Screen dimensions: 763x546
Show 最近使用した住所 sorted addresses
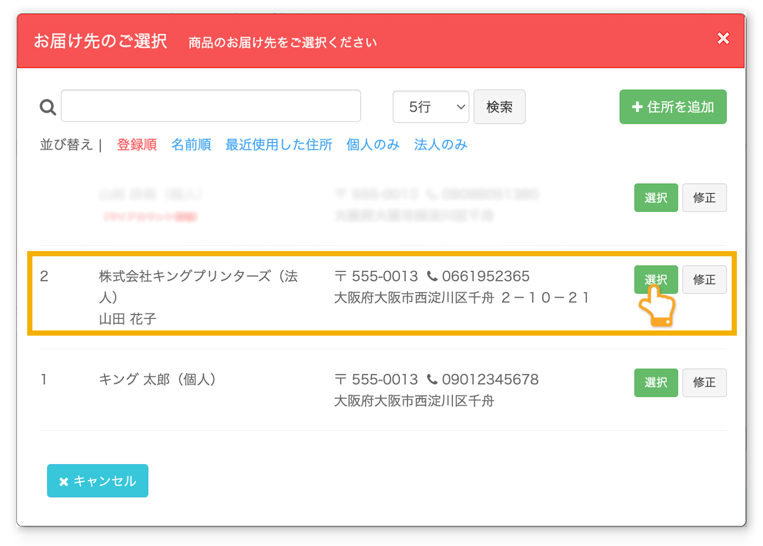coord(279,145)
